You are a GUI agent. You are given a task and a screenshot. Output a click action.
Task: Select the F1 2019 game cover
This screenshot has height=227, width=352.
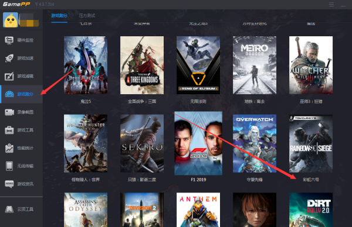(x=198, y=143)
